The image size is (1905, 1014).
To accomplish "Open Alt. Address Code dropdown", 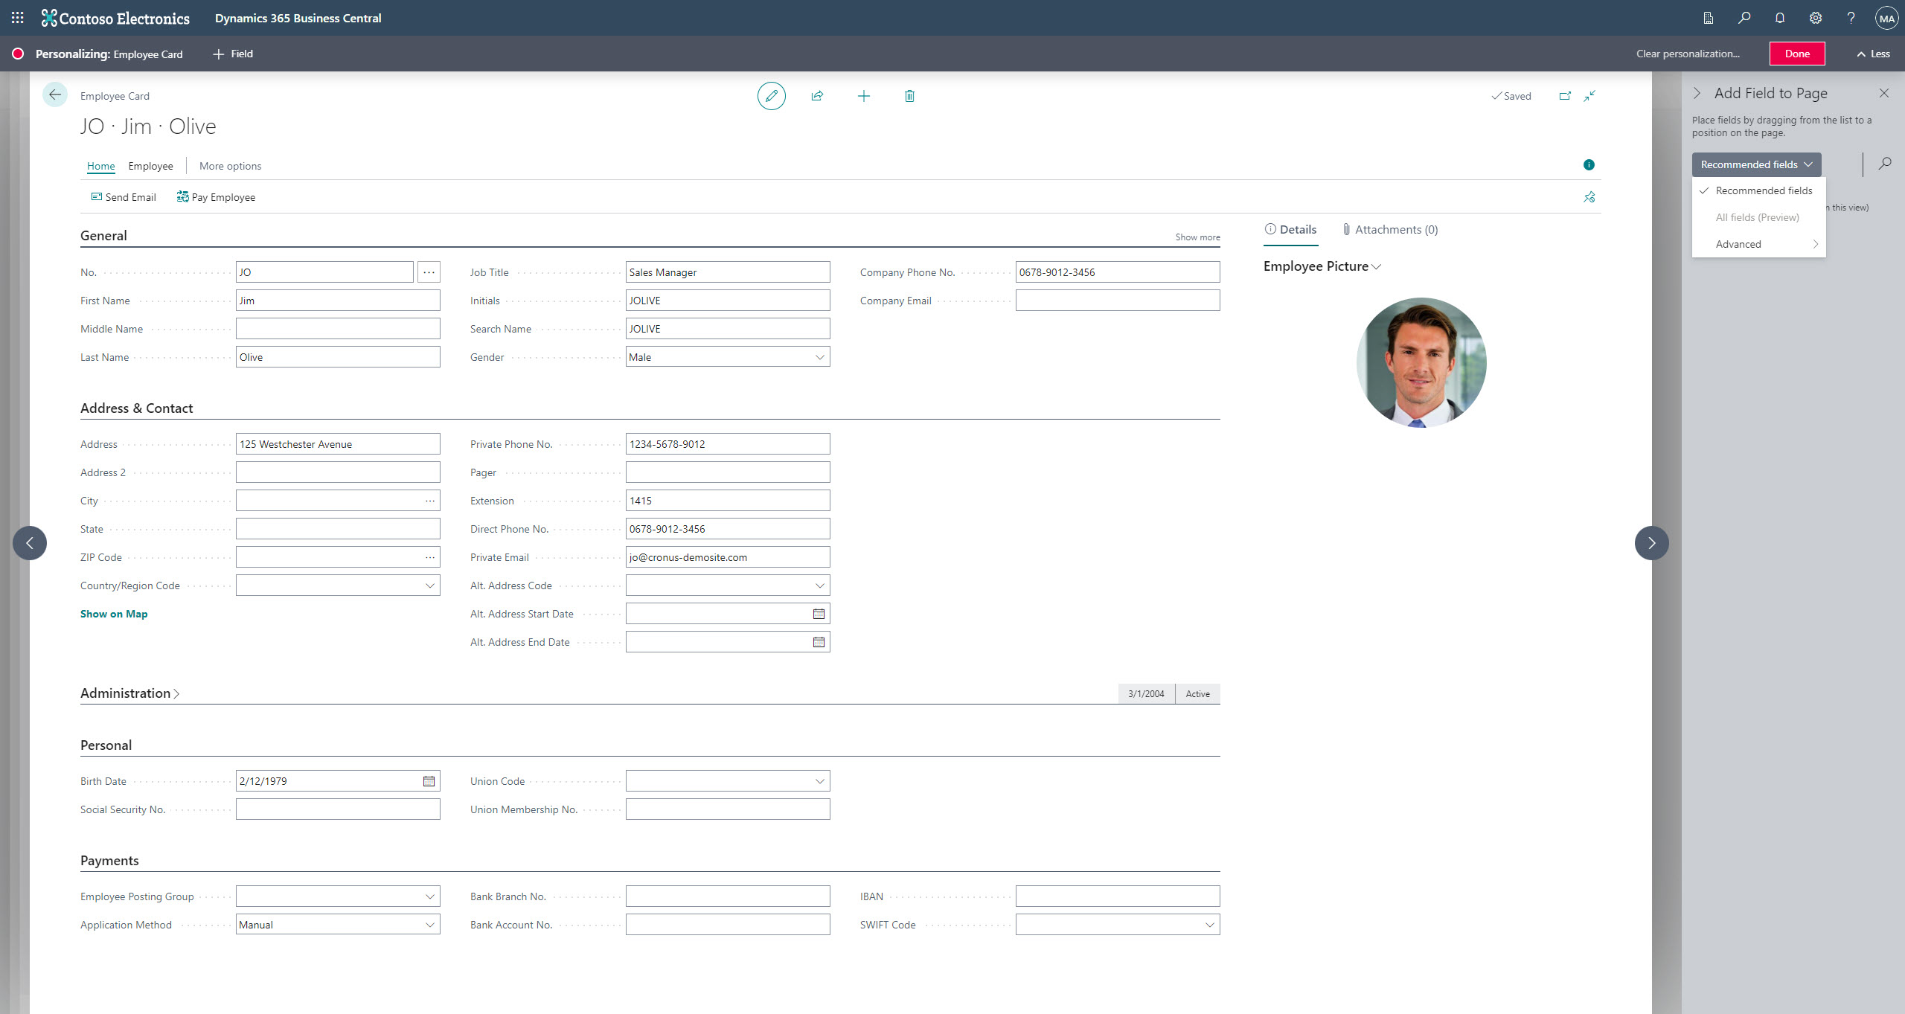I will [819, 585].
